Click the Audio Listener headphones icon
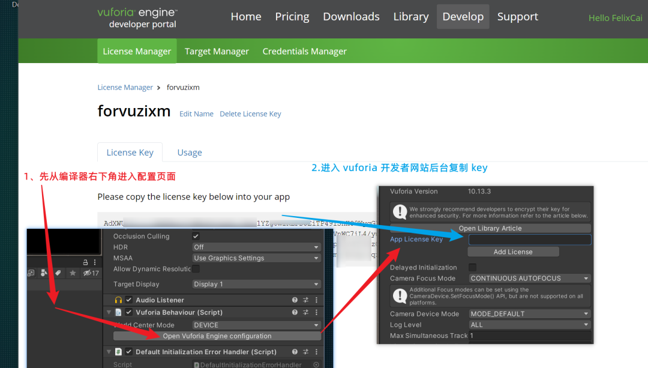The image size is (648, 368). [x=118, y=300]
